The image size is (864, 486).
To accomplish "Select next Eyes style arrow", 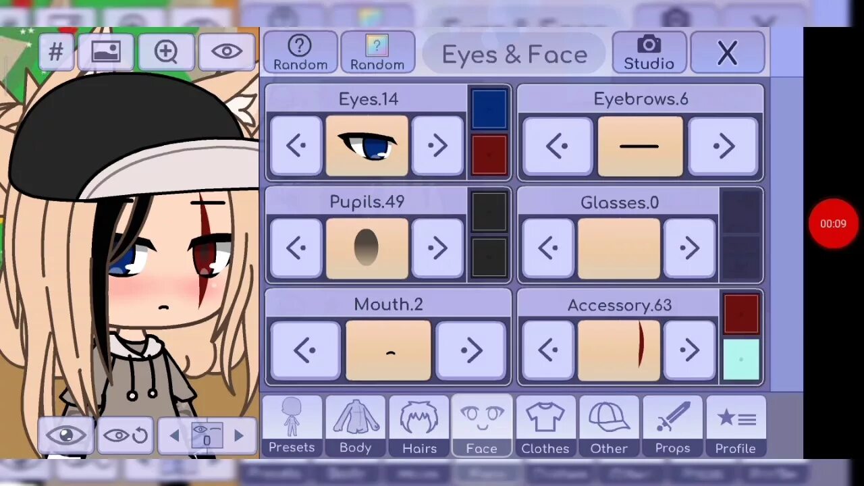I will click(x=437, y=146).
